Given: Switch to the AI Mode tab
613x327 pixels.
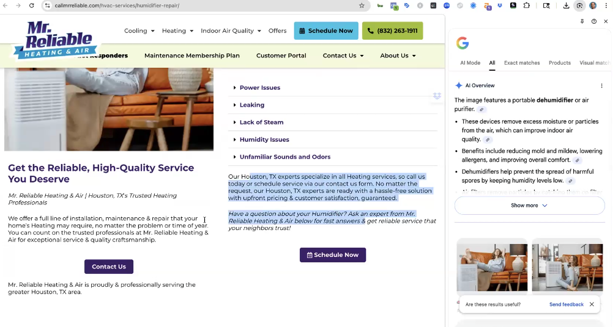Looking at the screenshot, I should point(470,63).
